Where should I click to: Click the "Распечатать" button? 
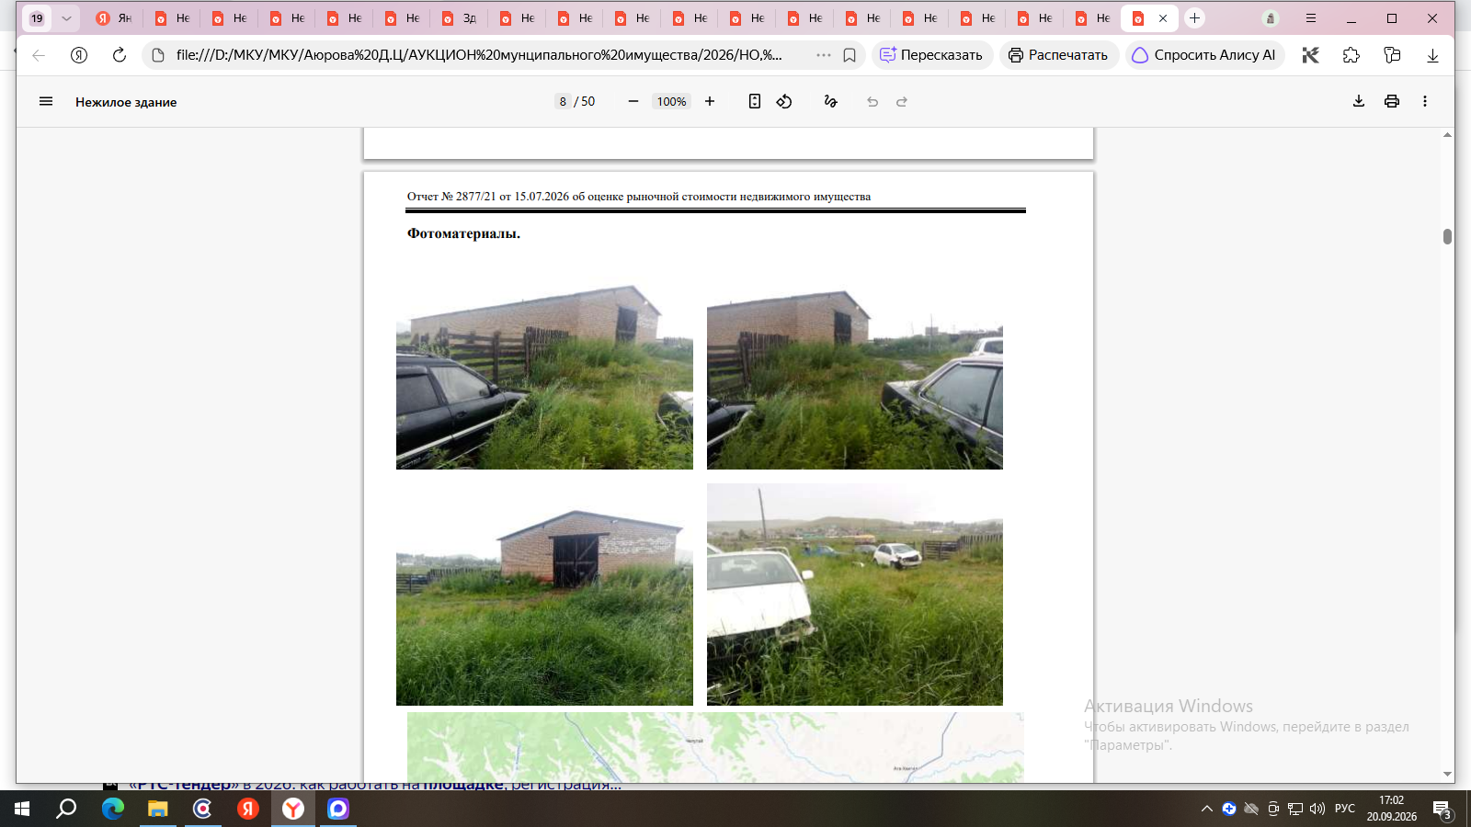(x=1059, y=55)
